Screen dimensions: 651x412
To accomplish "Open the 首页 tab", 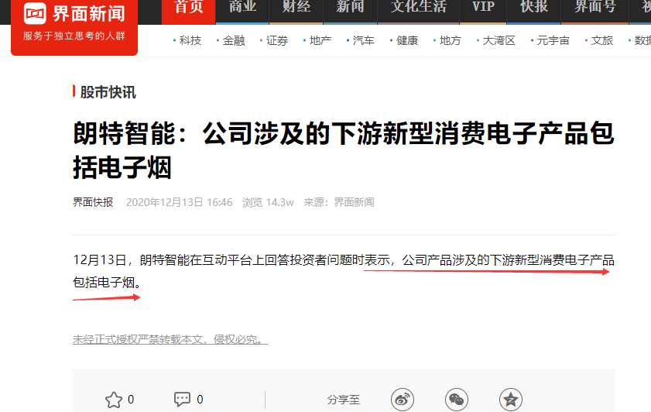I will (x=189, y=9).
